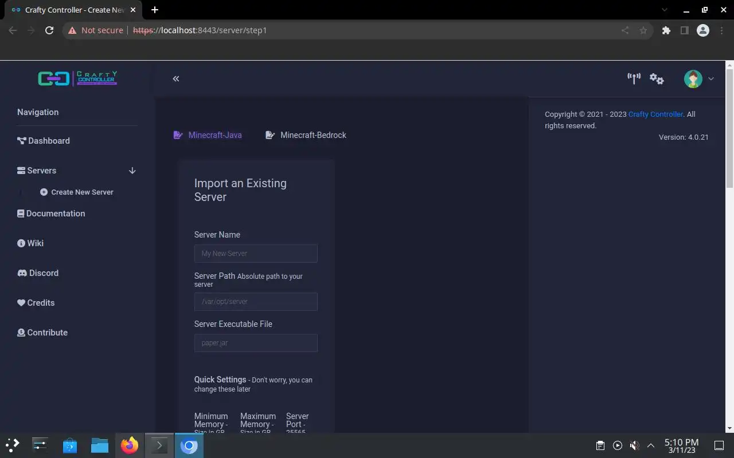Bookmark this page with the star
The height and width of the screenshot is (458, 734).
click(643, 30)
